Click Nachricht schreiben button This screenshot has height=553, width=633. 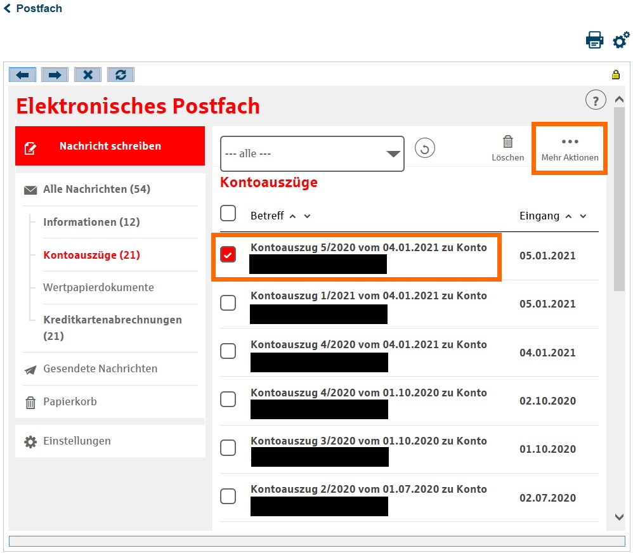110,146
